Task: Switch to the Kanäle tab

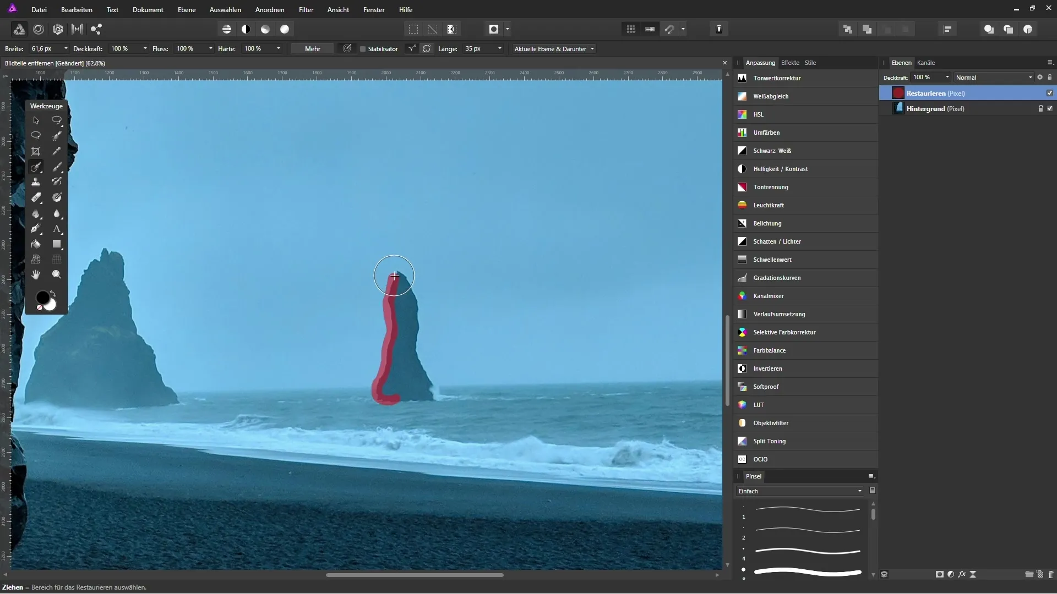Action: point(926,63)
